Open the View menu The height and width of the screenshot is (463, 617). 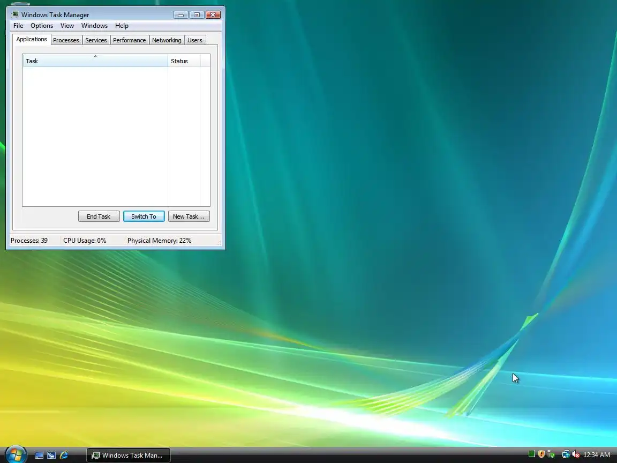coord(67,26)
